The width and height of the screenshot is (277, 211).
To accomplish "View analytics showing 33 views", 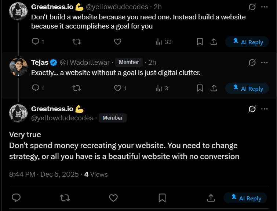I will [x=164, y=42].
